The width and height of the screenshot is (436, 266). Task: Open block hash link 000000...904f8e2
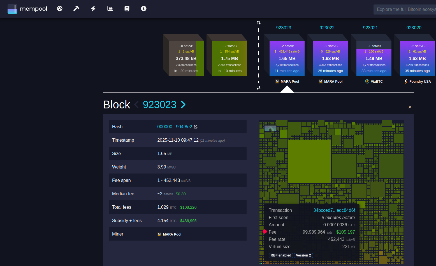pos(175,127)
